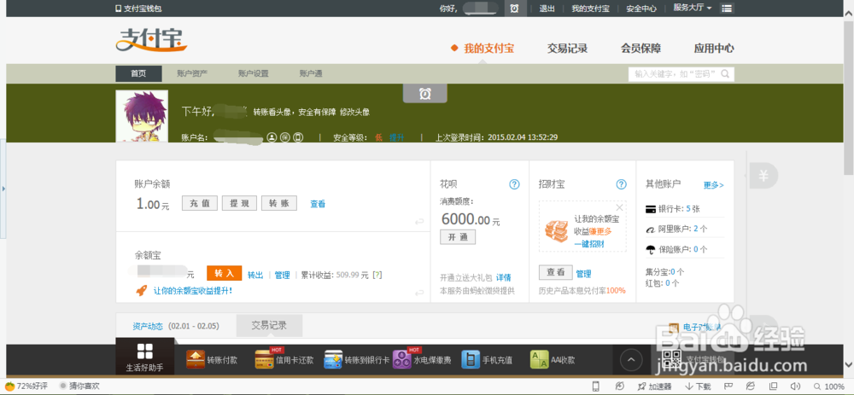
Task: Click the flip arrow in 余额宝 panel
Action: tap(418, 293)
